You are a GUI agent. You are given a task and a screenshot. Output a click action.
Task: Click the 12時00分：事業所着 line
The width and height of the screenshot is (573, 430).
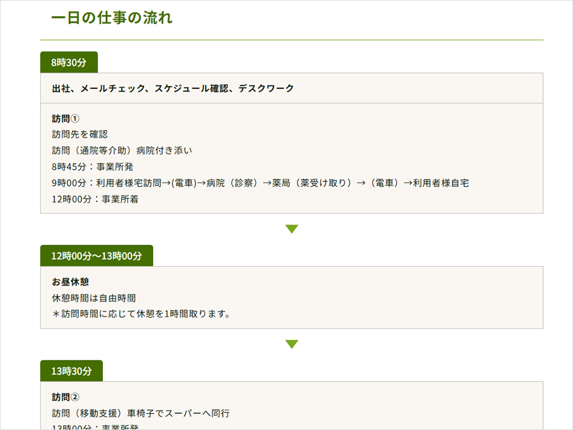(95, 199)
